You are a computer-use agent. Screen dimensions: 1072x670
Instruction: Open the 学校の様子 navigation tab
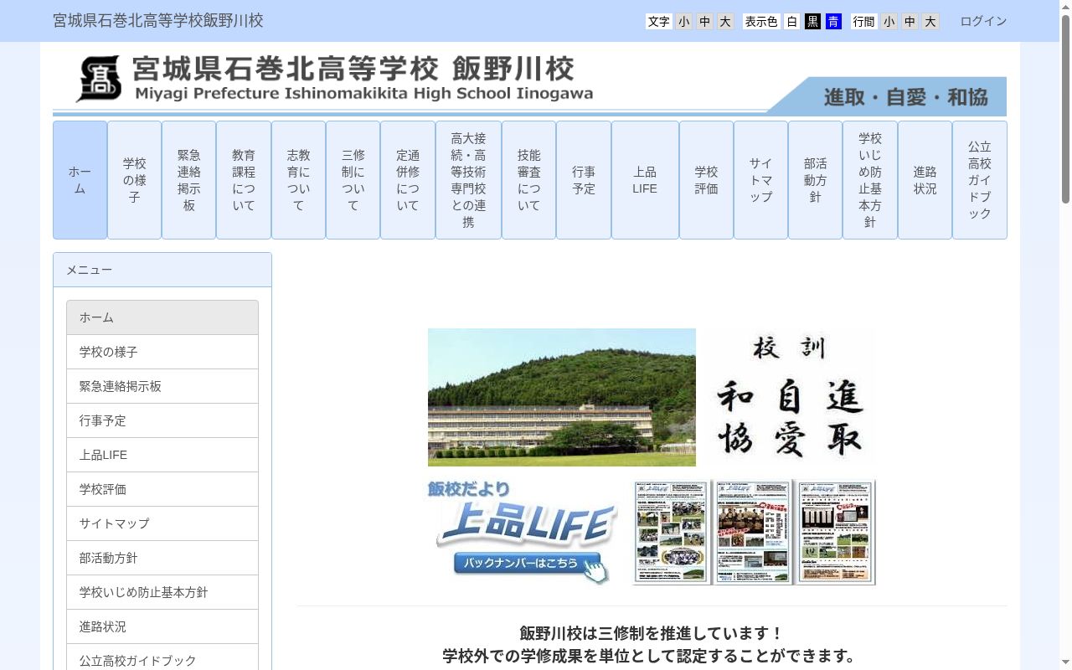pos(134,180)
